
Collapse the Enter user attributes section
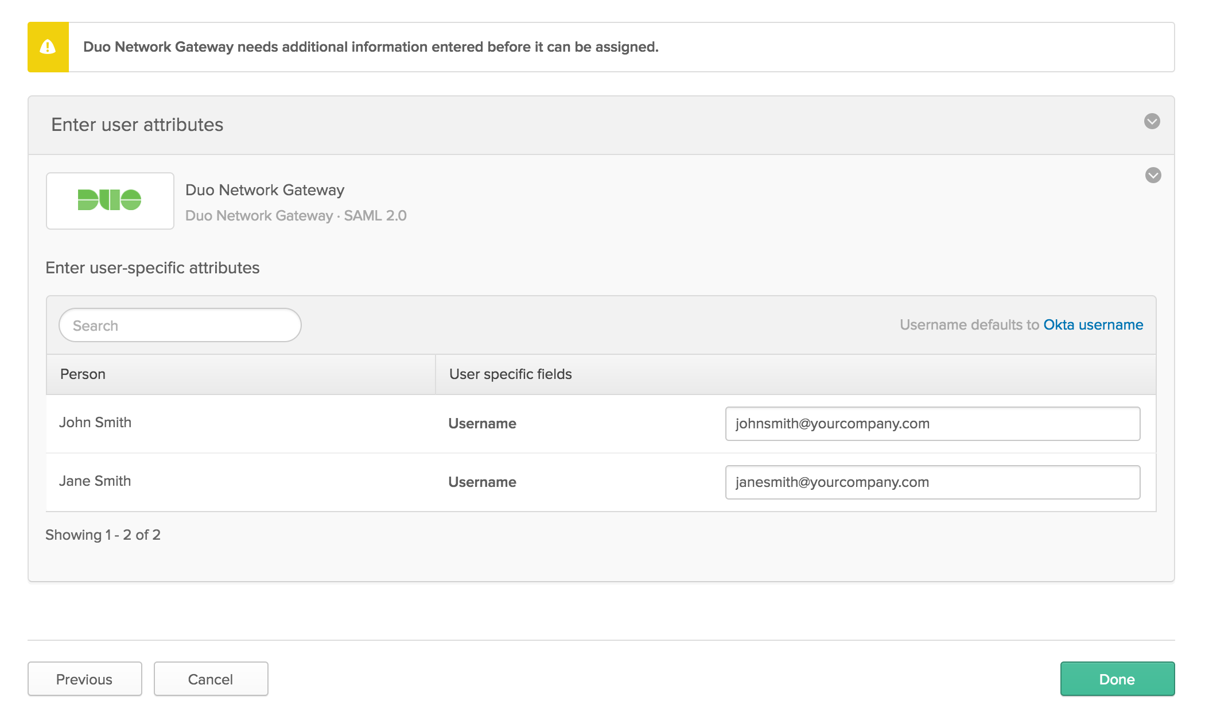click(1152, 121)
